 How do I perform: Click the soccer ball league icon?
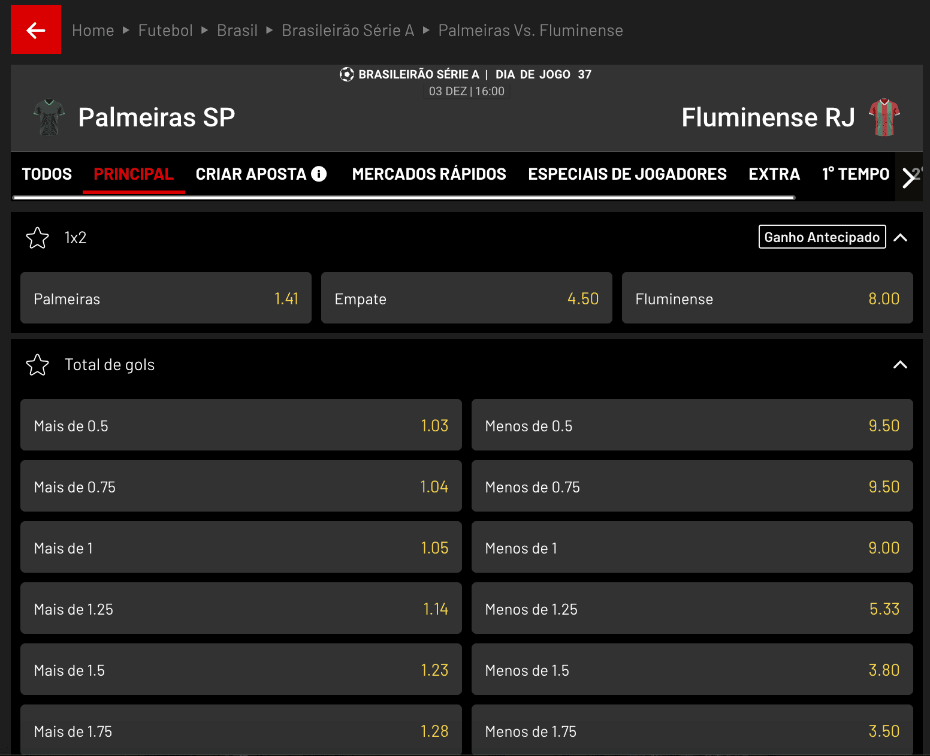(x=347, y=74)
